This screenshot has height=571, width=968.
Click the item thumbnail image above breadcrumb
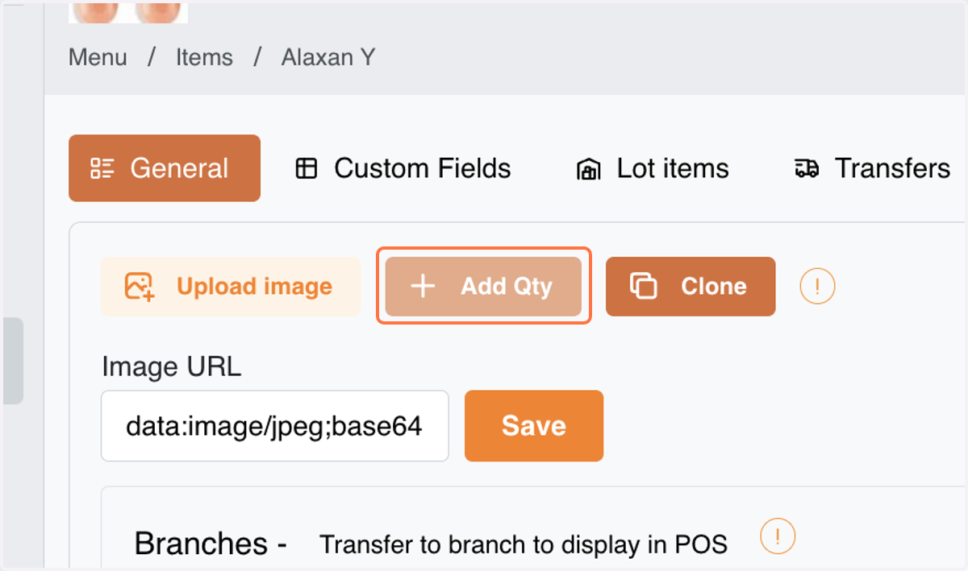click(128, 11)
